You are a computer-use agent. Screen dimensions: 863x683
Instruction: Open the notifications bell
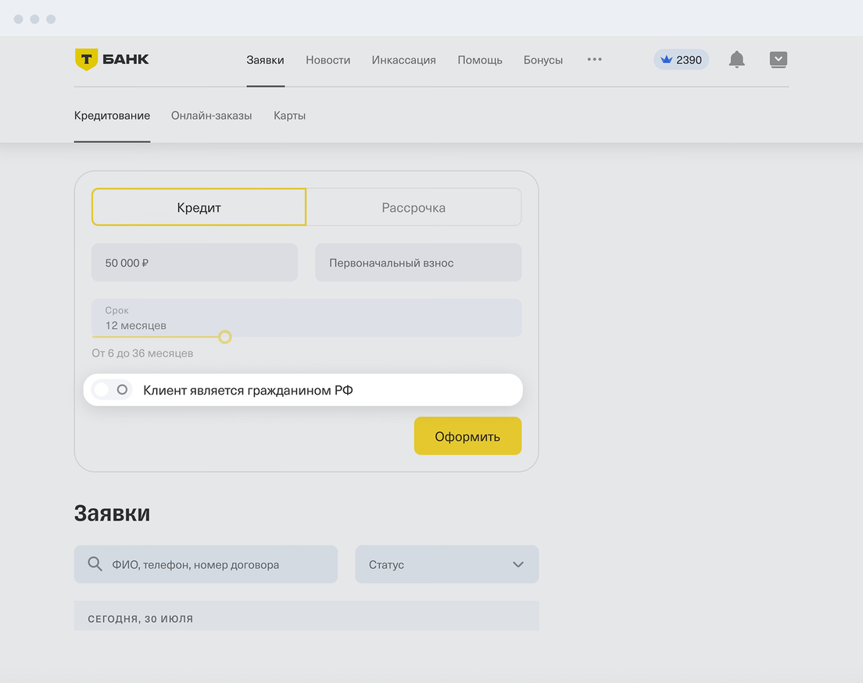736,59
